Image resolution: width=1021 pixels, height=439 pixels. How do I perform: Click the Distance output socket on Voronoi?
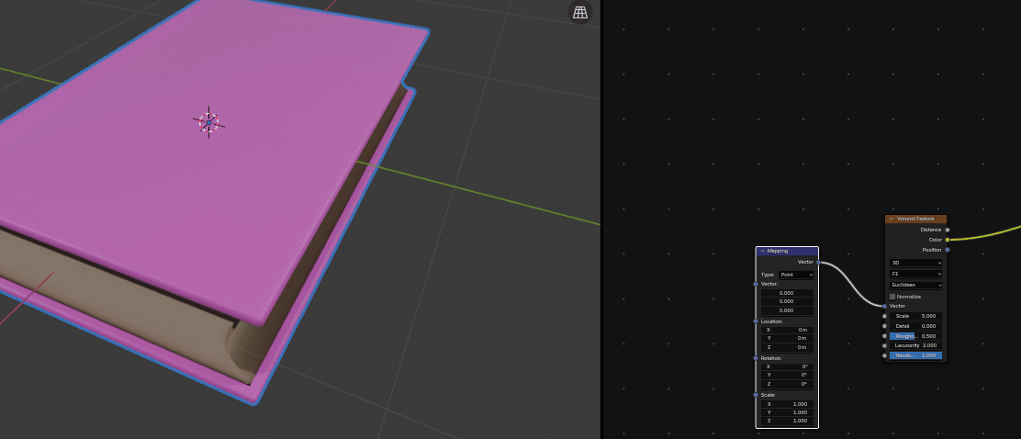(x=948, y=230)
